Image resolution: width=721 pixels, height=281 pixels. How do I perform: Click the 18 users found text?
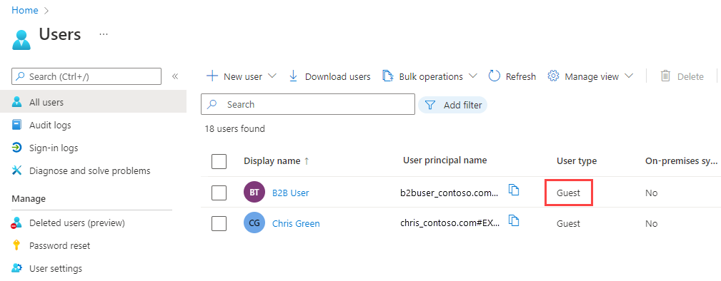(235, 129)
